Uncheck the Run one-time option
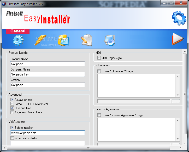The image size is (189, 152). 12,108
